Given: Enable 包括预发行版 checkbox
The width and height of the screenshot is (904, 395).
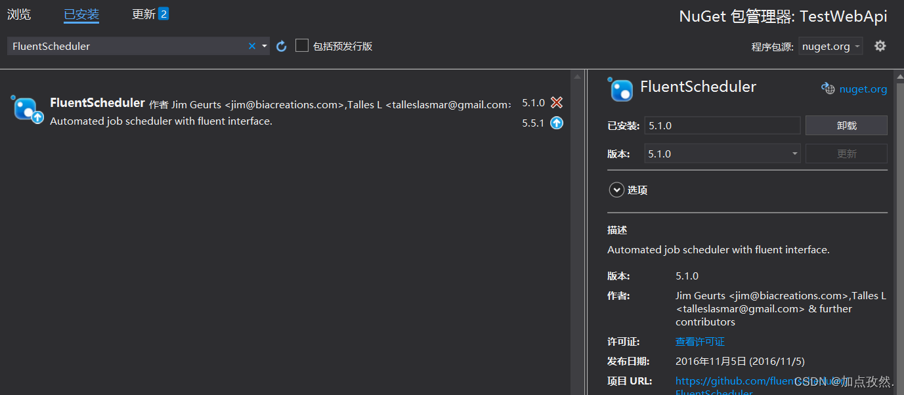Looking at the screenshot, I should [302, 45].
